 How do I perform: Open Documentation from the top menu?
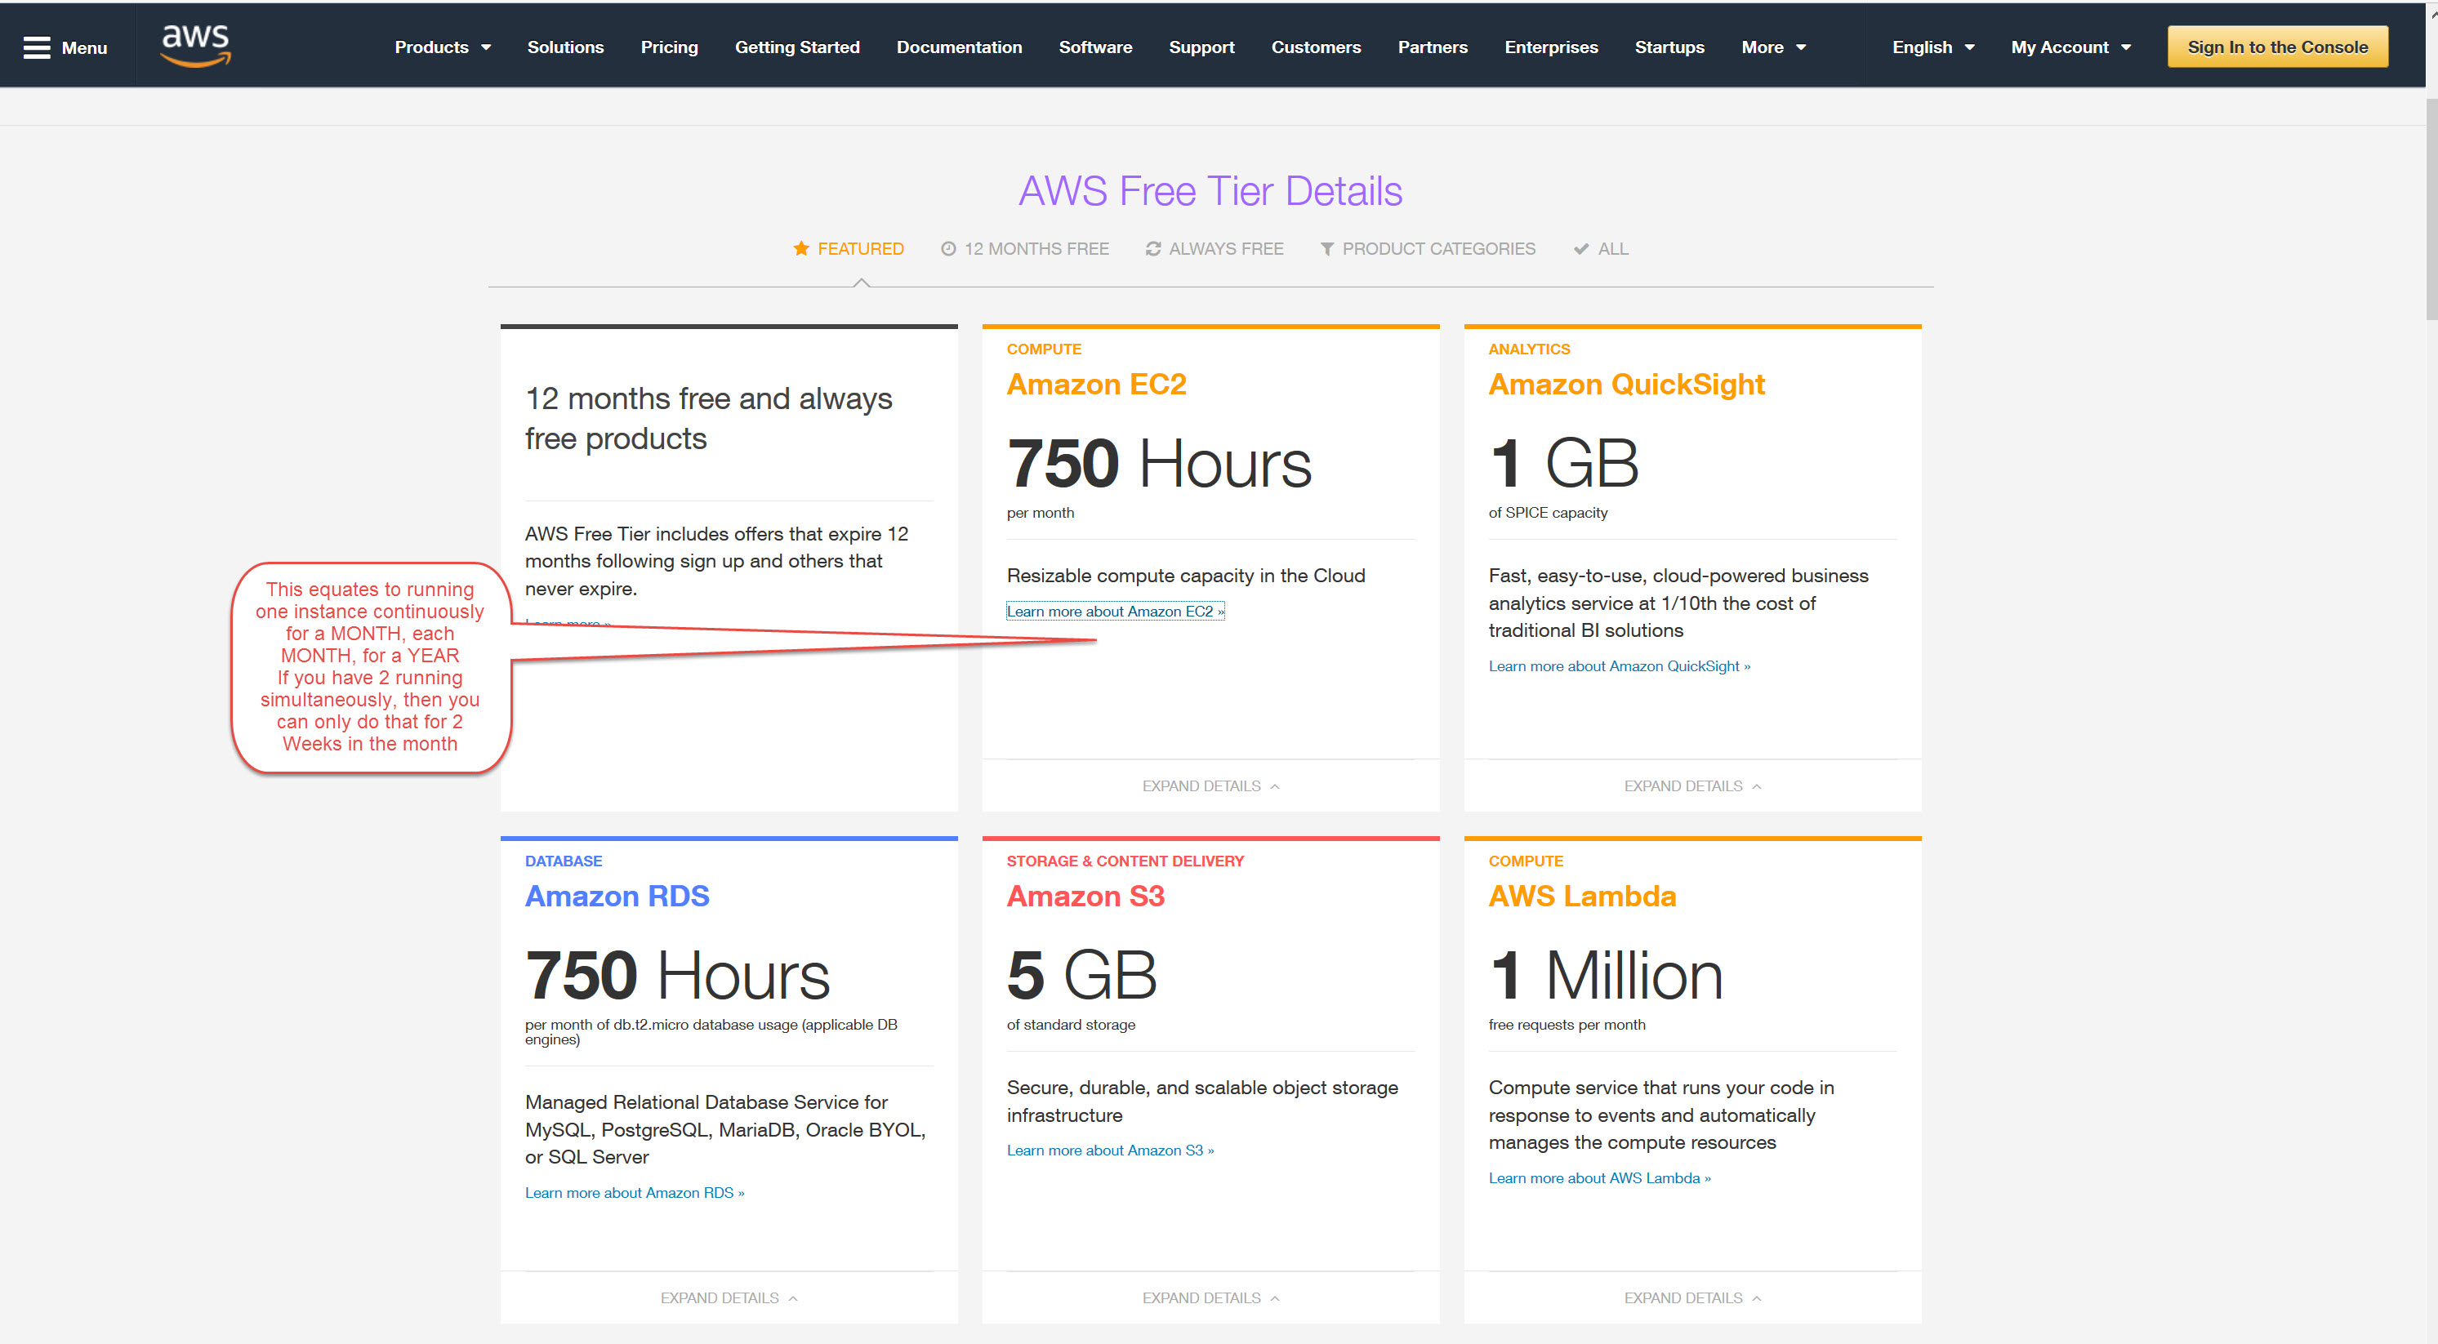pos(959,47)
